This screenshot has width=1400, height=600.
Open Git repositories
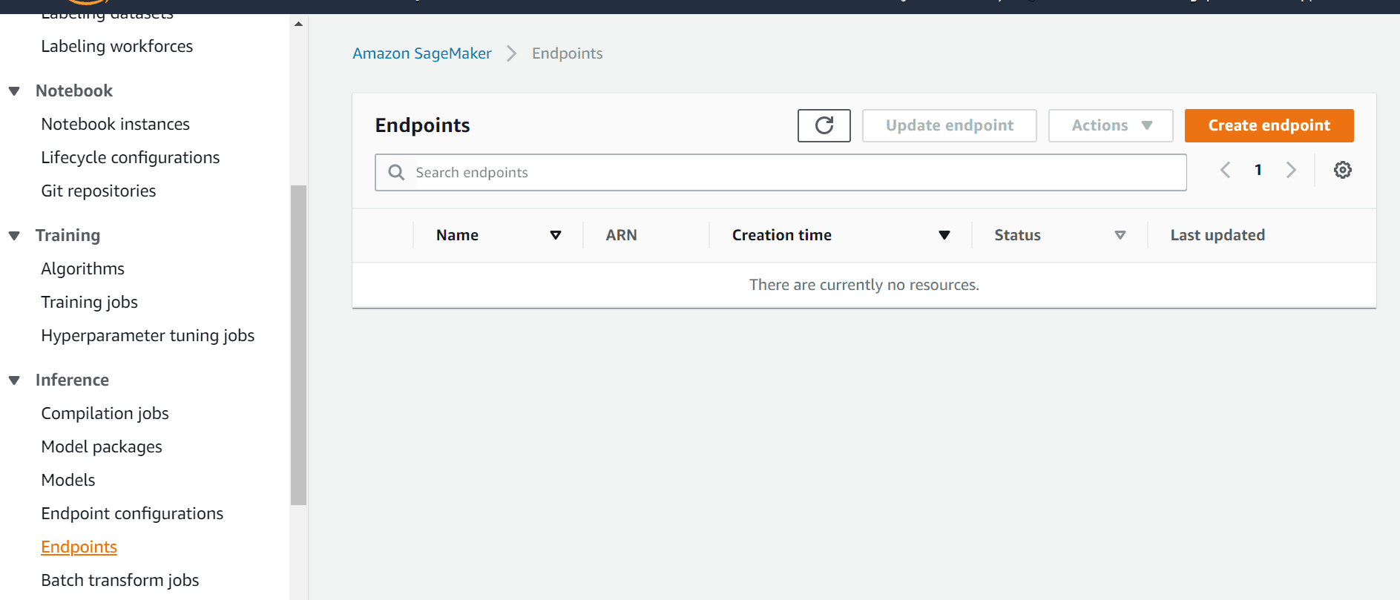[x=98, y=191]
